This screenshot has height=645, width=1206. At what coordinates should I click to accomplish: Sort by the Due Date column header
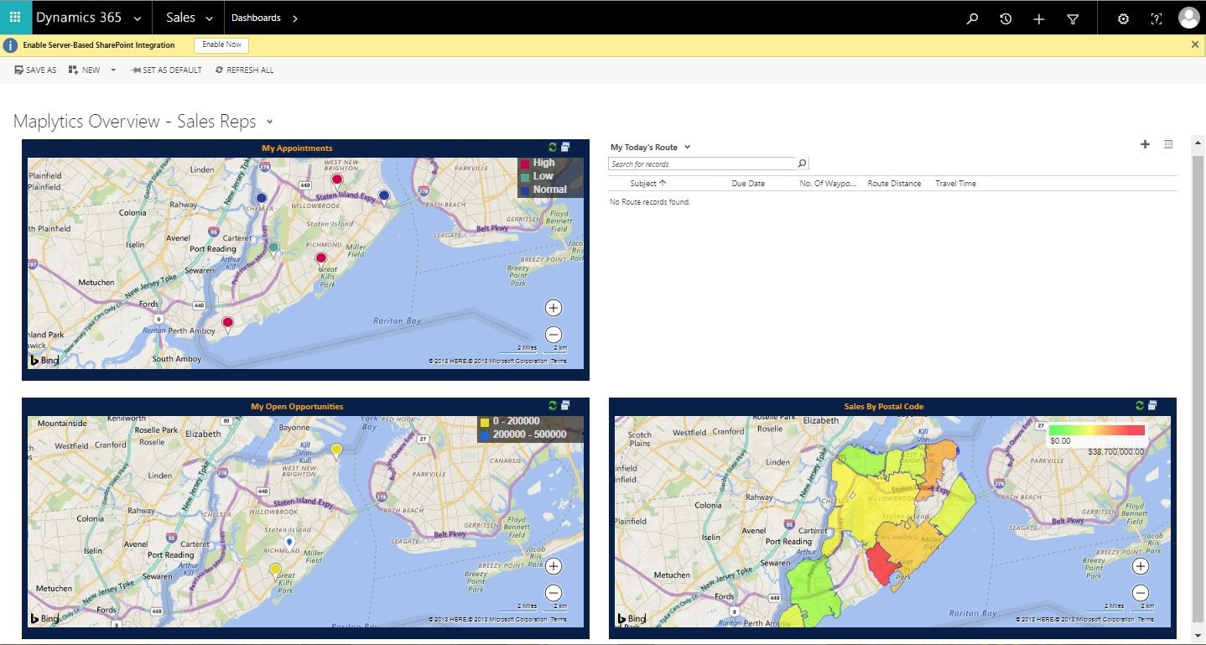coord(748,183)
